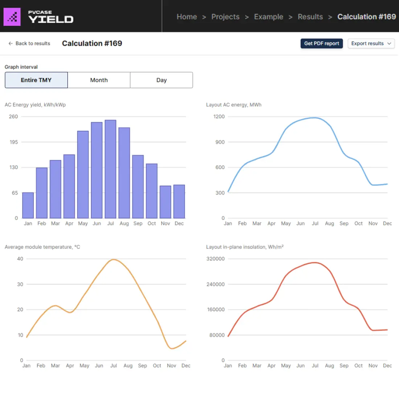Viewport: 399px width, 399px height.
Task: Click the December bar in the yield chart
Action: 179,201
